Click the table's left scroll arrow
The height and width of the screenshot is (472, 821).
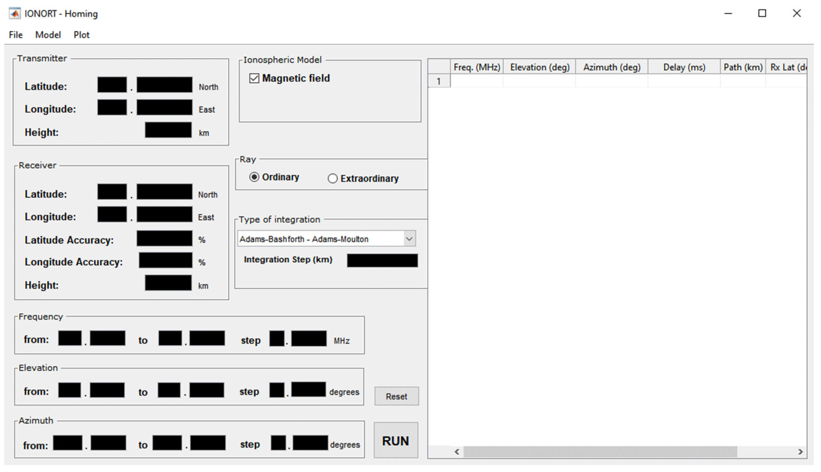click(x=457, y=452)
